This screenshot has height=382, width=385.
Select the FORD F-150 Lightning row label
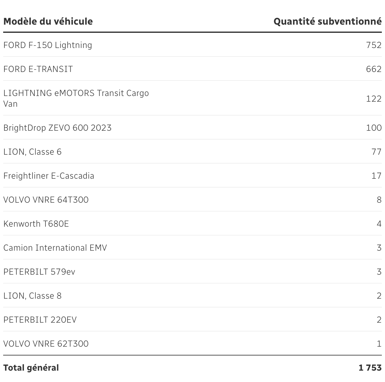click(48, 45)
